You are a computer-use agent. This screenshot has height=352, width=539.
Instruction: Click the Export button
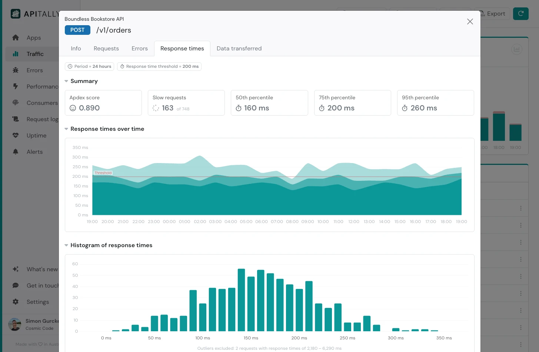(x=492, y=14)
